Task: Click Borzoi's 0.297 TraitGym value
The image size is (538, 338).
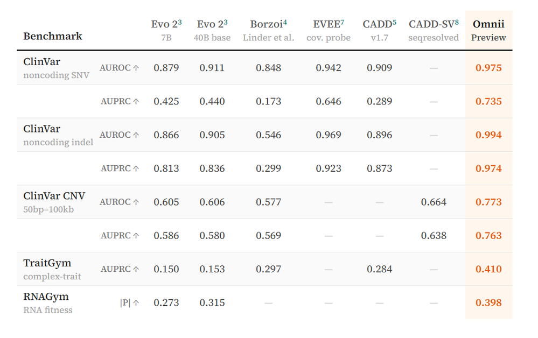Action: click(x=268, y=269)
